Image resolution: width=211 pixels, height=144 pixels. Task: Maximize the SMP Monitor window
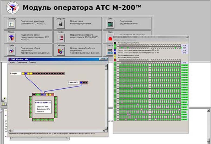click(103, 59)
